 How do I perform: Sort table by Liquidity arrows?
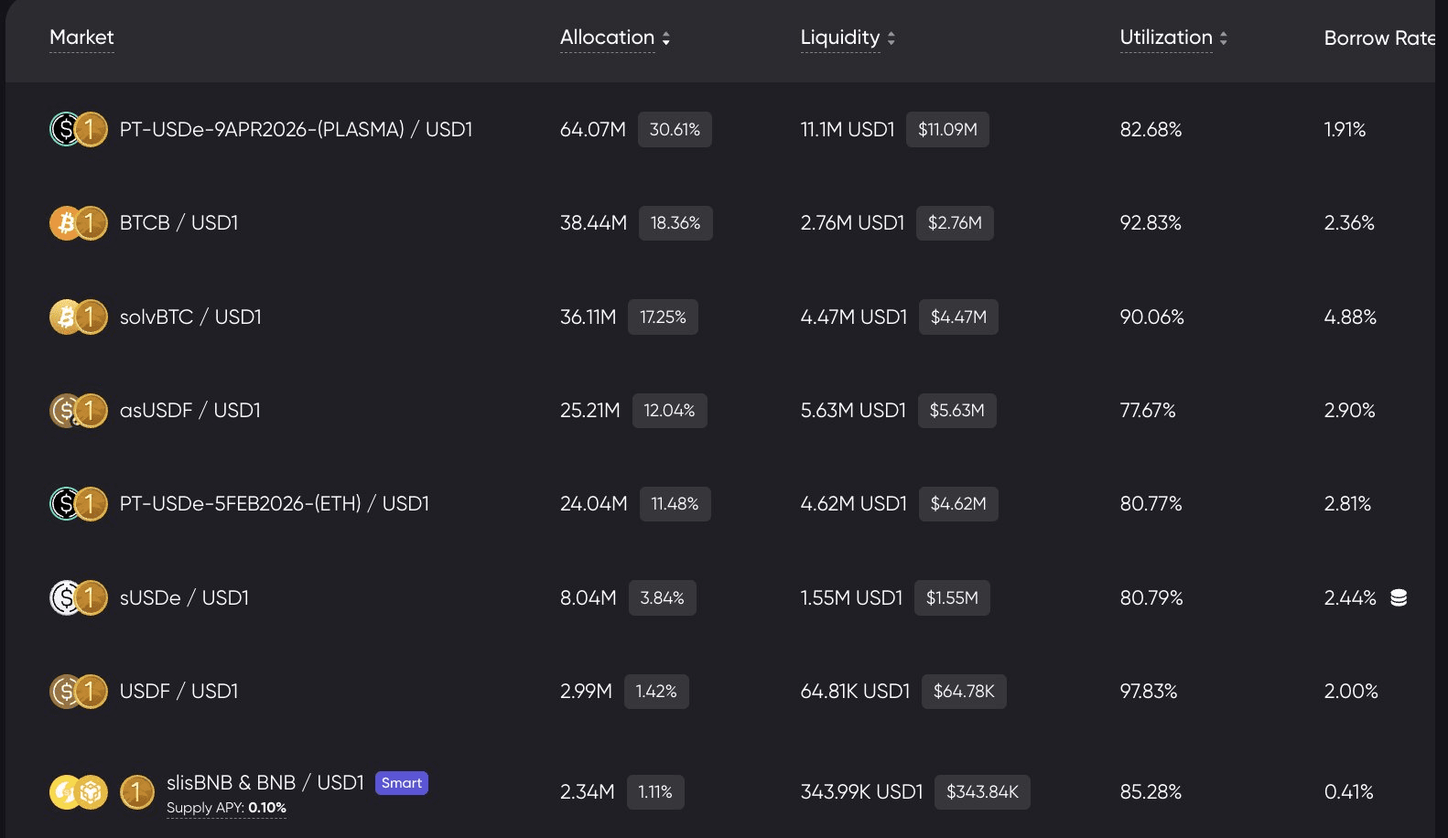click(891, 38)
